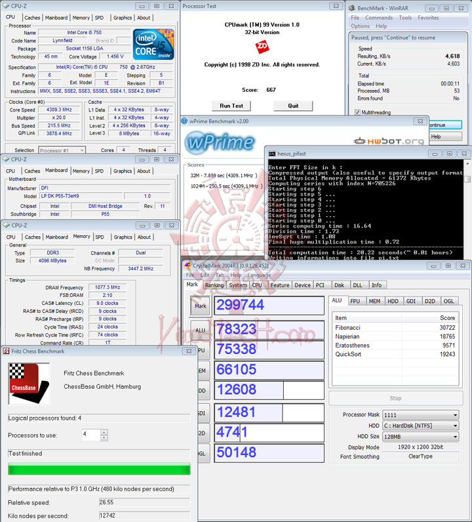Click the Mainboard CPU-Z window title icon

tap(6, 159)
